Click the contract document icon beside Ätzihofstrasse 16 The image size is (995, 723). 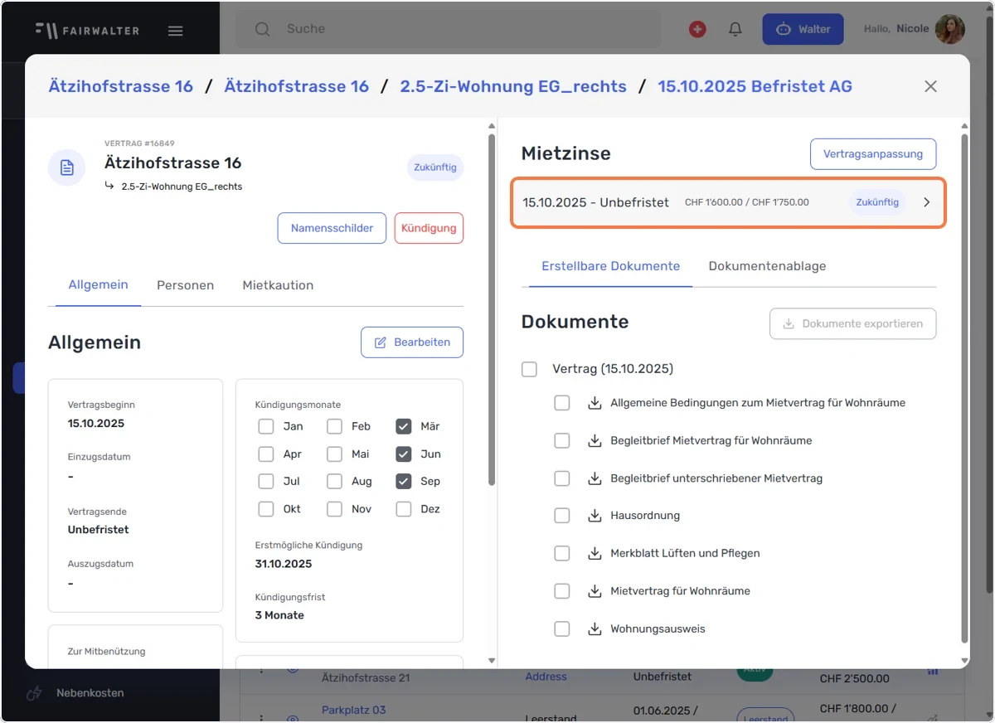[x=67, y=167]
